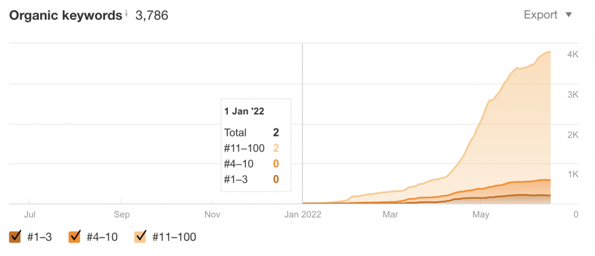
Task: Click the Nov label on the x-axis
Action: [x=213, y=214]
